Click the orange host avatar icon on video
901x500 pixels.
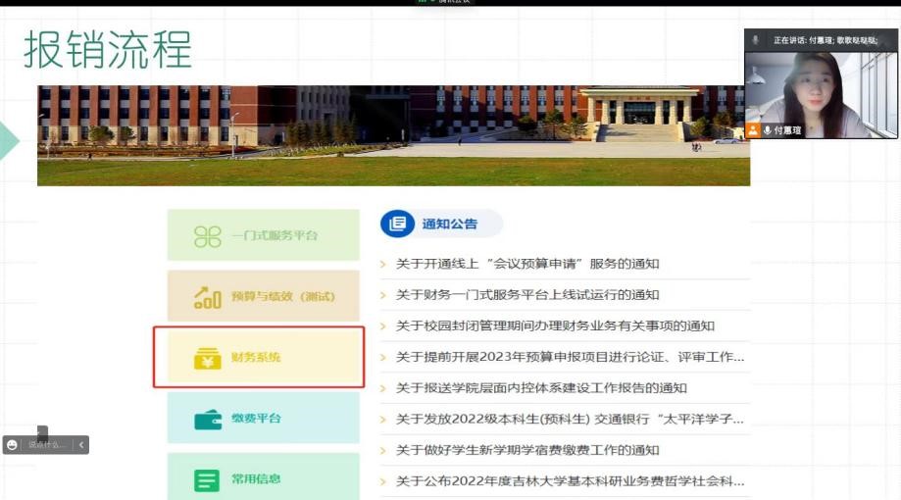[753, 130]
